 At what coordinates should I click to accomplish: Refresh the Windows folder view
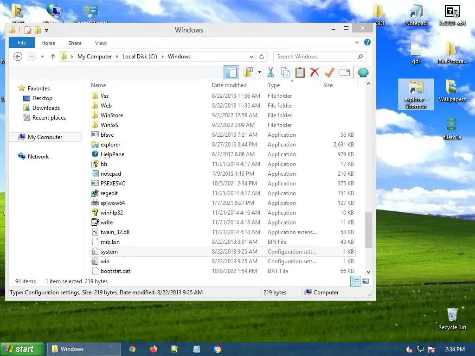click(x=262, y=57)
